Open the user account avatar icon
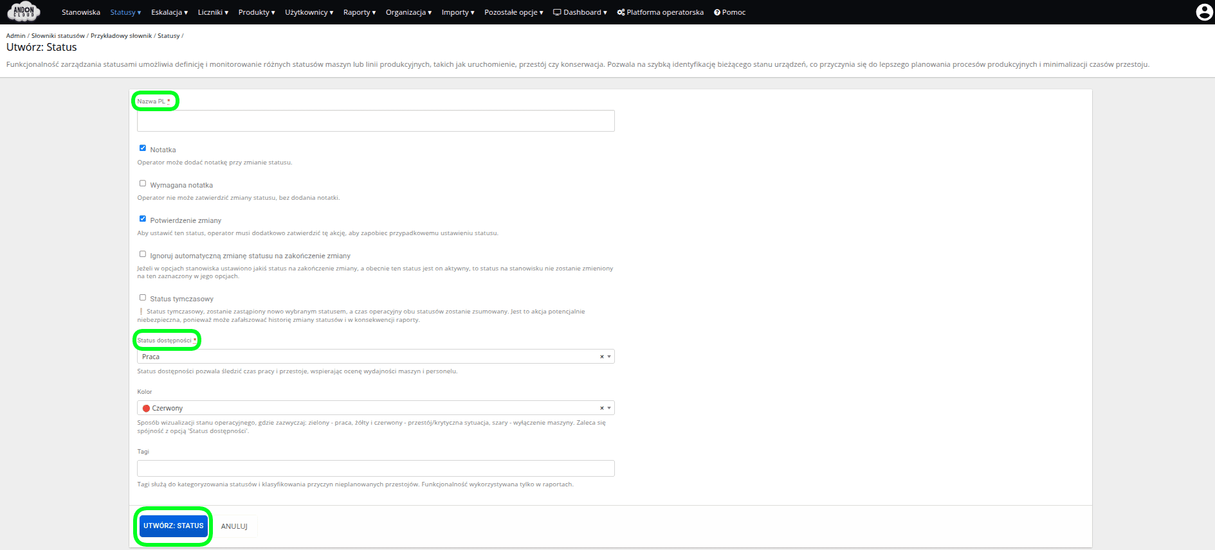 [1204, 12]
